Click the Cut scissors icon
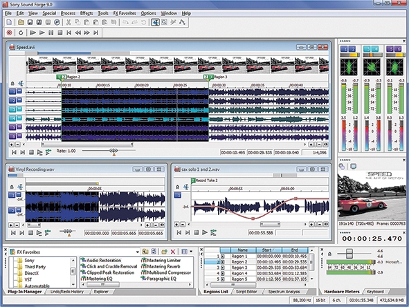Screen dimensions: 409x307 tap(69, 22)
